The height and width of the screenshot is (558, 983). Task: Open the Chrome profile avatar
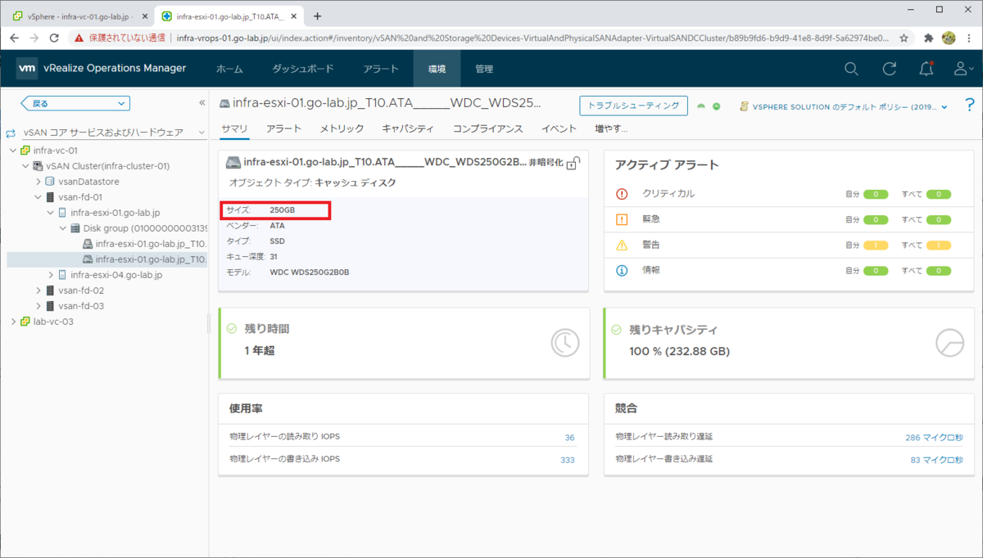949,38
